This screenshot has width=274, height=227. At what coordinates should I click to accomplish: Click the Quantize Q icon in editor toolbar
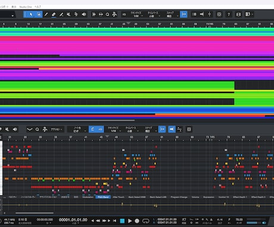(x=37, y=130)
